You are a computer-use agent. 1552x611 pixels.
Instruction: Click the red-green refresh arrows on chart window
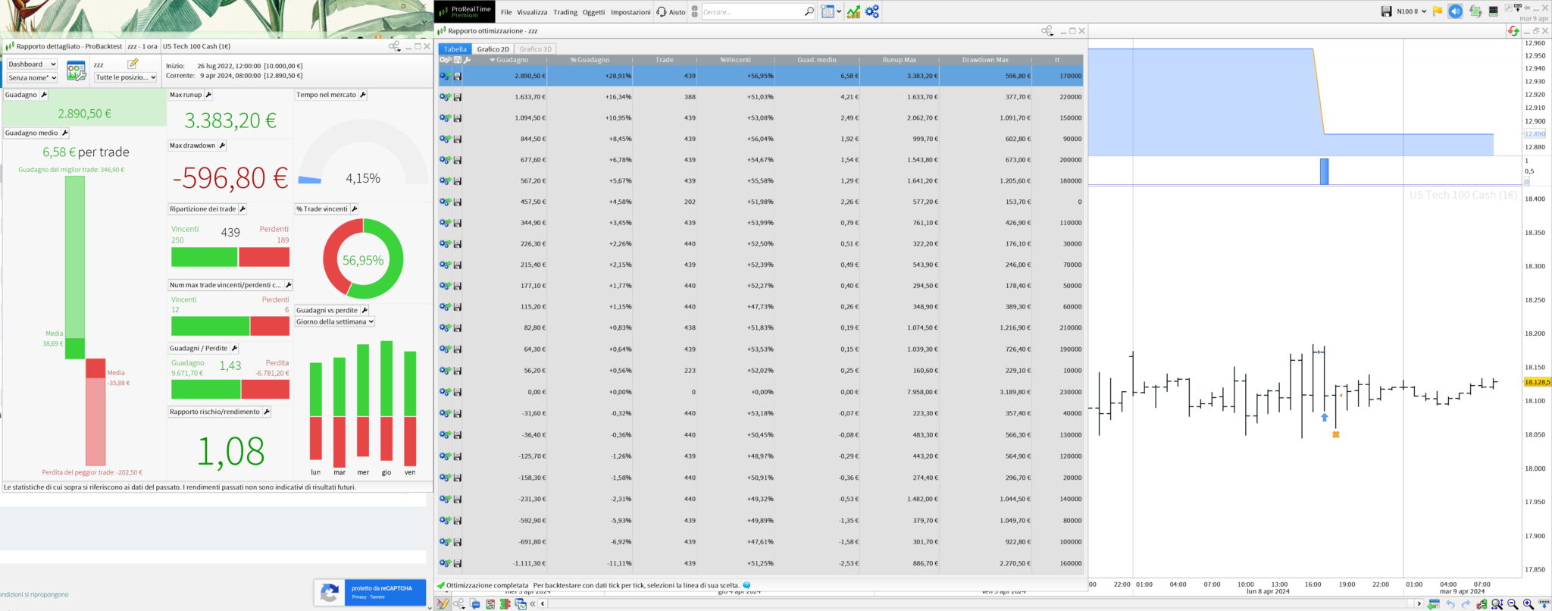[1513, 31]
